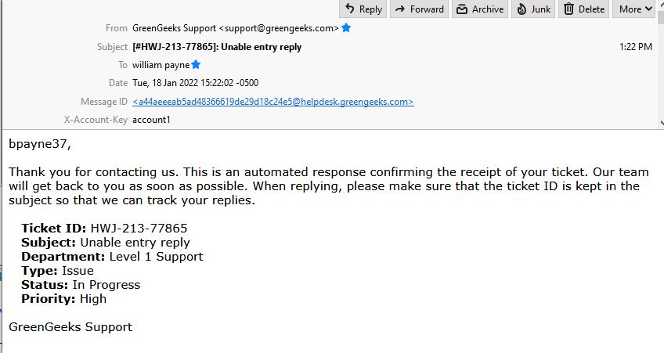The height and width of the screenshot is (353, 664).
Task: Select the recipient william payne
Action: (x=161, y=65)
